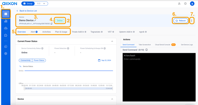The image size is (198, 105).
Task: Click the chart time range bar
Action: (68, 88)
